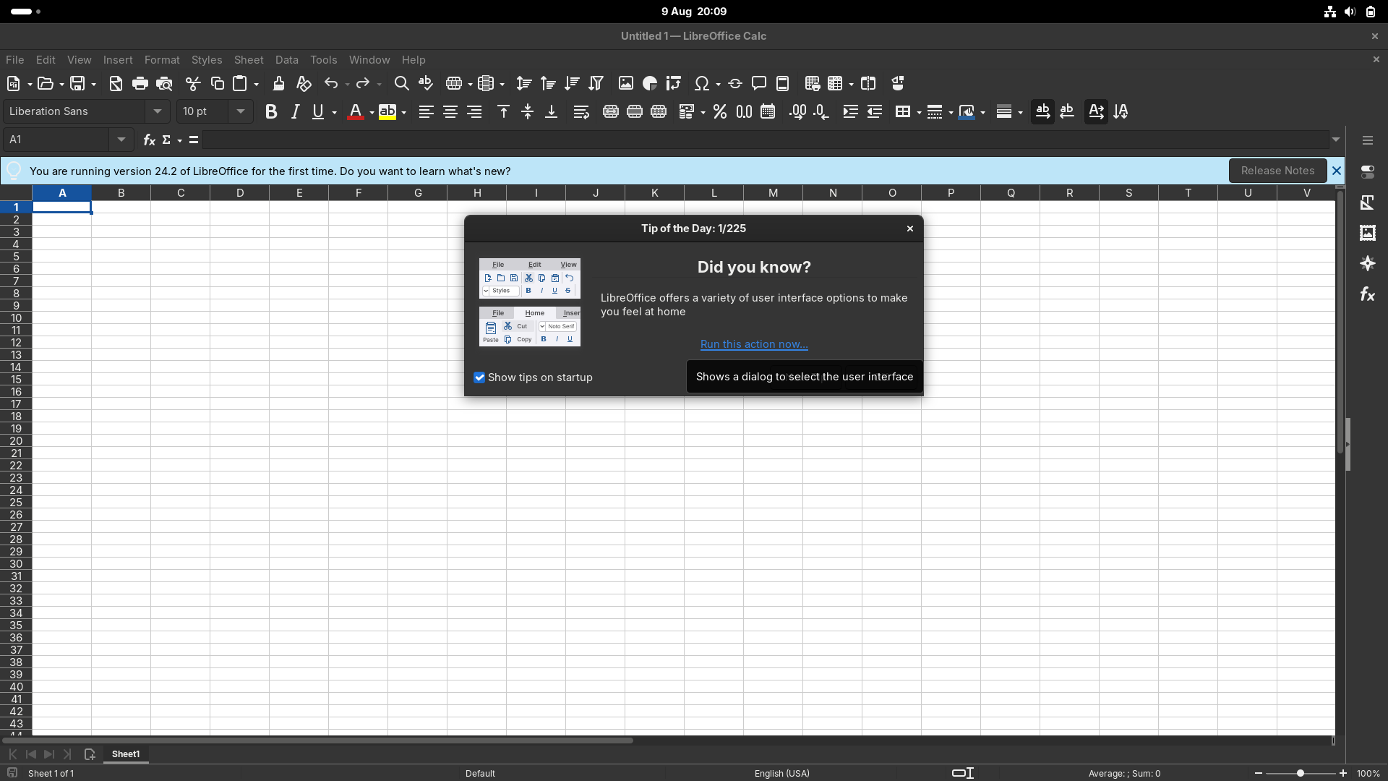Insert a chart from toolbar
This screenshot has height=781, width=1388.
[650, 83]
